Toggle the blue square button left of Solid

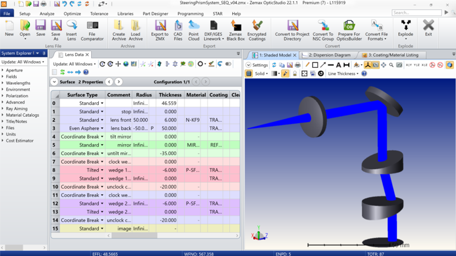(249, 74)
